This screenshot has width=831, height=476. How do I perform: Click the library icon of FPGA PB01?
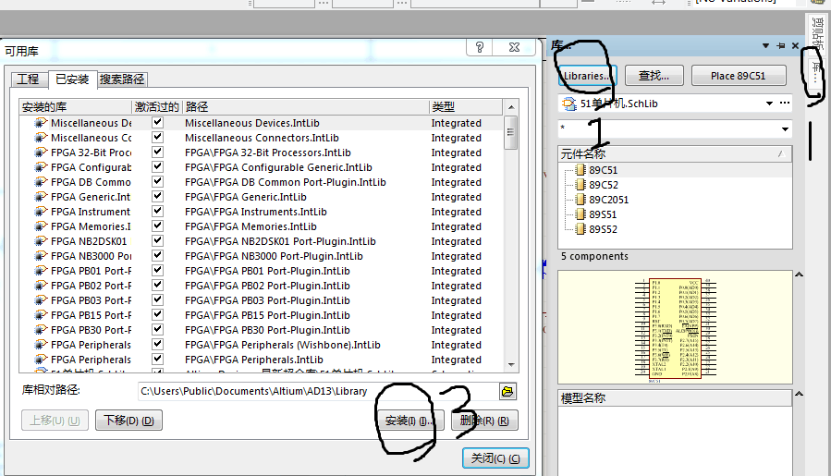tap(41, 271)
